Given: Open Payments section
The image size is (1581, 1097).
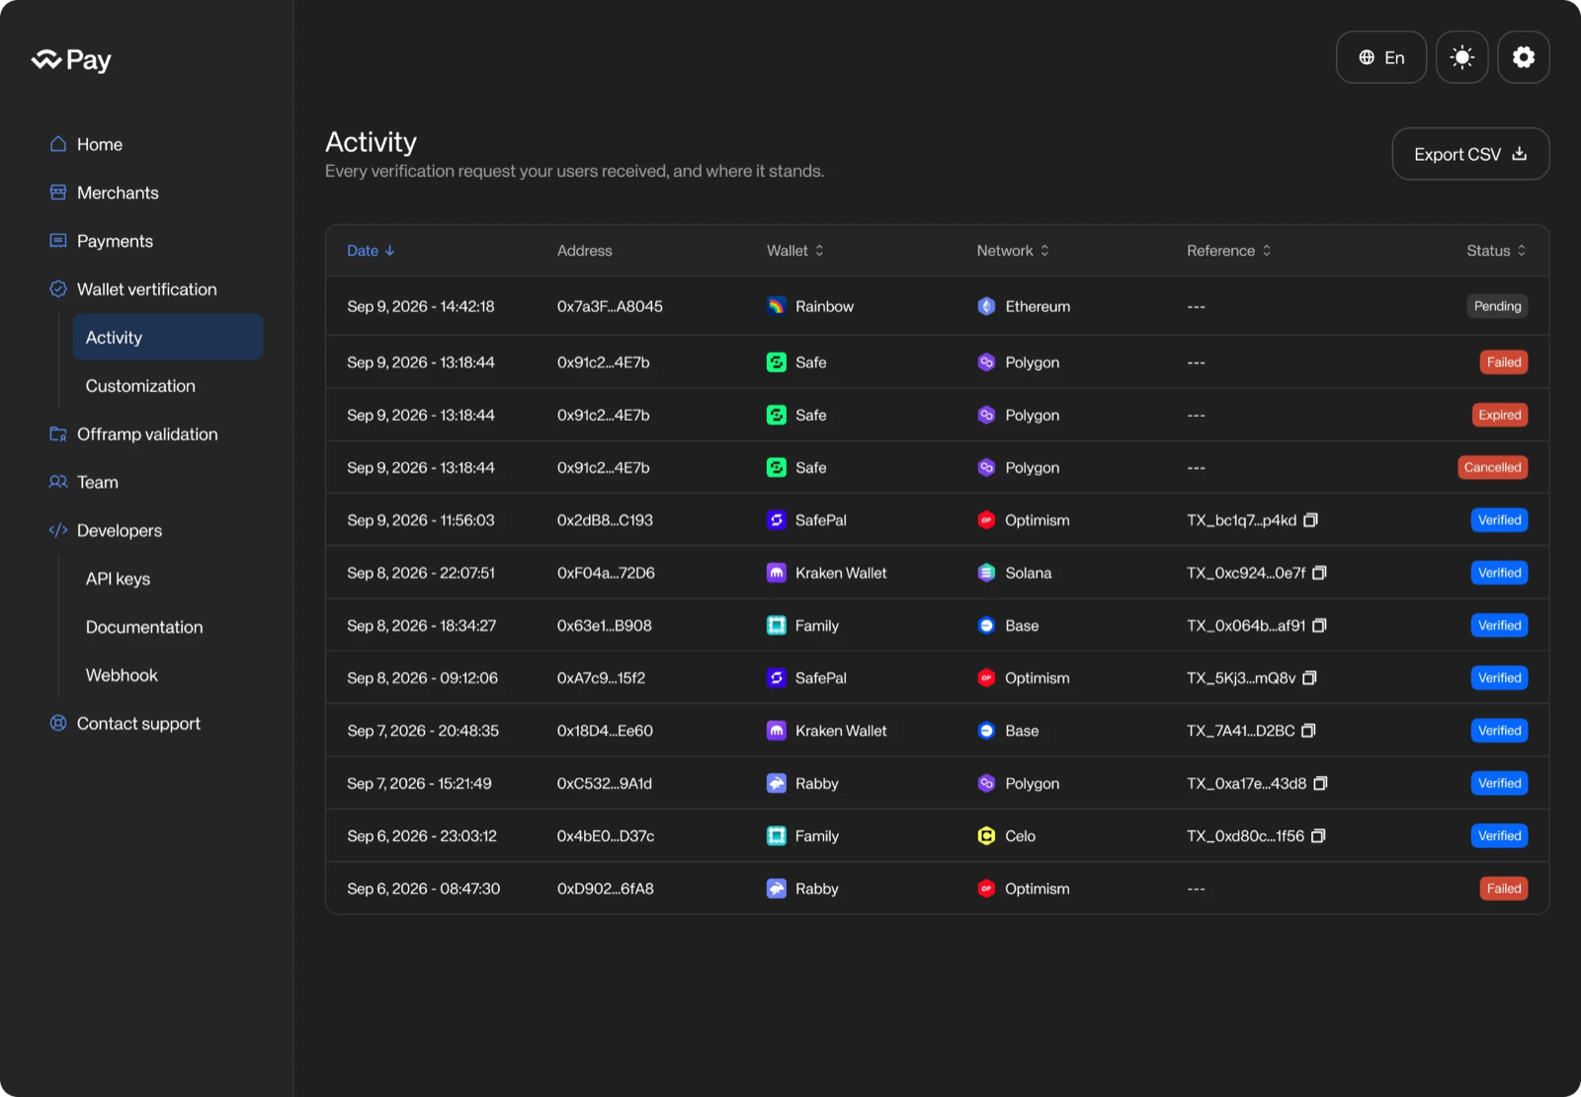Looking at the screenshot, I should [x=115, y=241].
